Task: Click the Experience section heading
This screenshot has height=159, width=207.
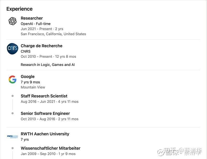Action: (x=19, y=9)
